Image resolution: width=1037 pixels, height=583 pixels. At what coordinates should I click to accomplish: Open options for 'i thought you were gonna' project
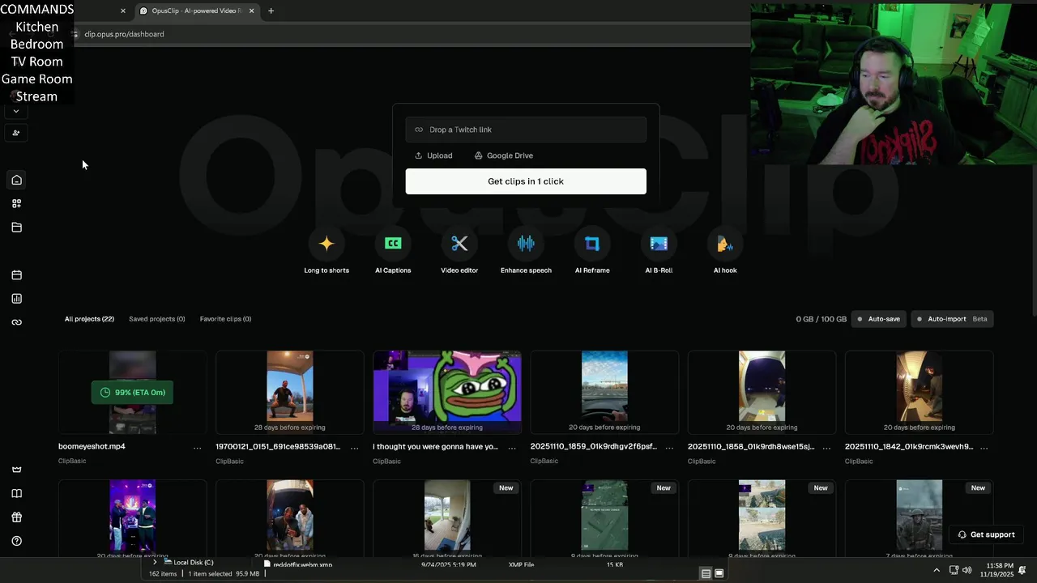tap(511, 447)
